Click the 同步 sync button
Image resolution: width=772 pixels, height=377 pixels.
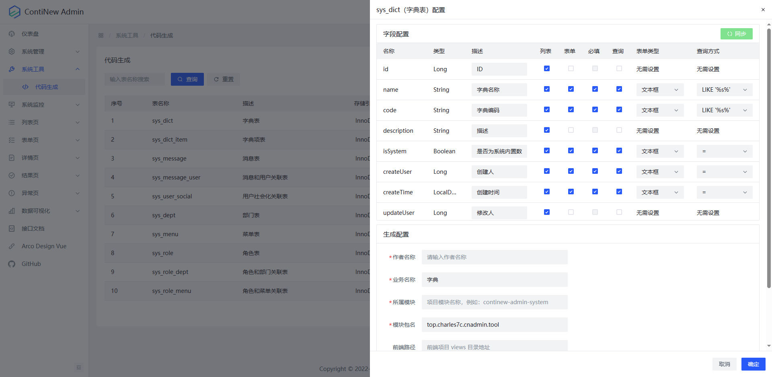[736, 34]
